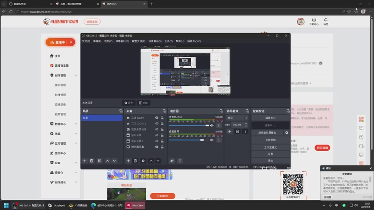Toggle lock on 文本 (GDI+) source

coord(162,118)
